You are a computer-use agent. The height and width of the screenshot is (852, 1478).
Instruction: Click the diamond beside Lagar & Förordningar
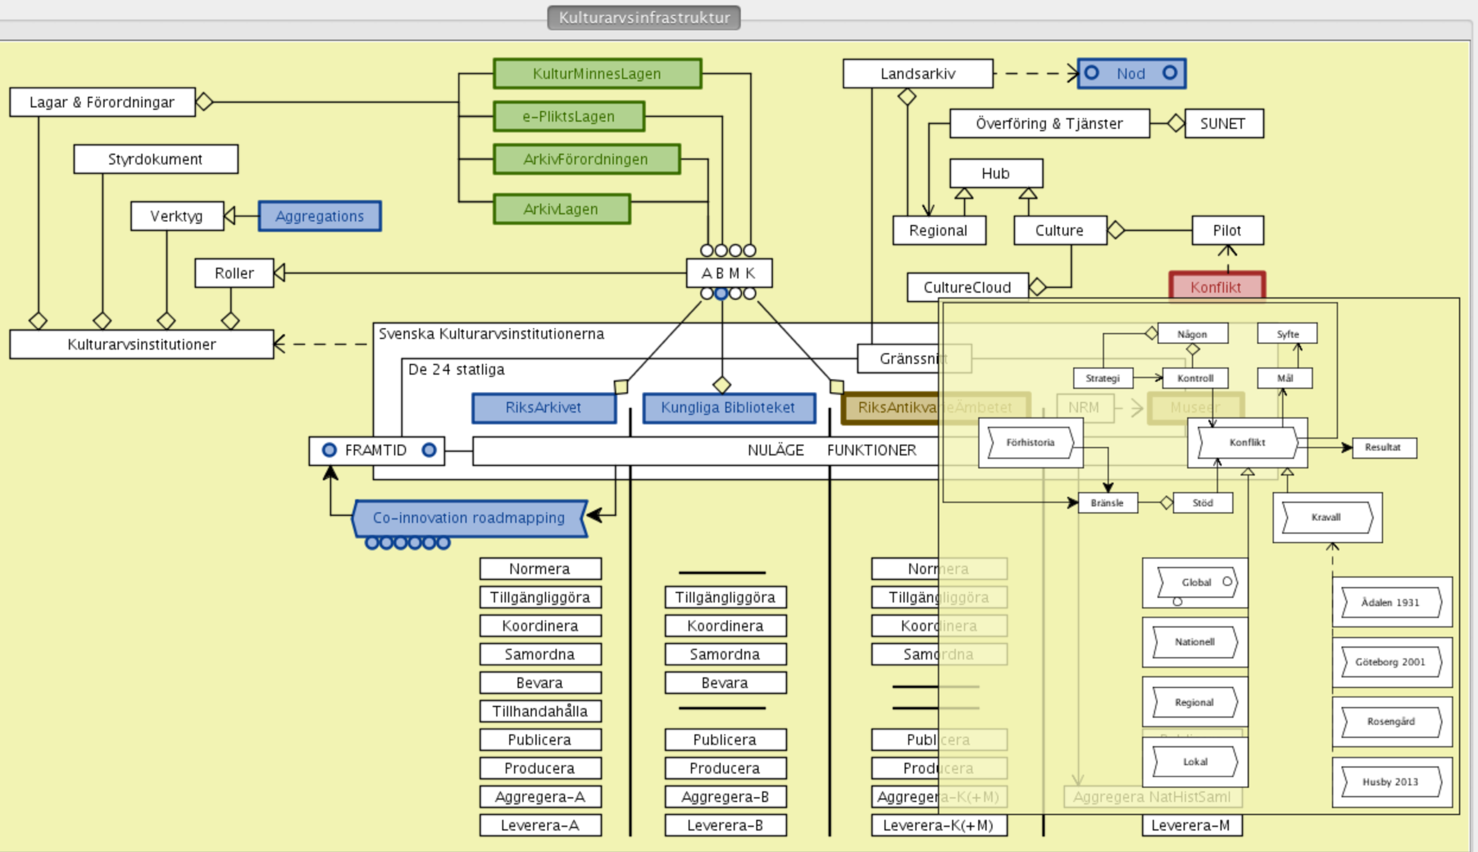[x=204, y=102]
